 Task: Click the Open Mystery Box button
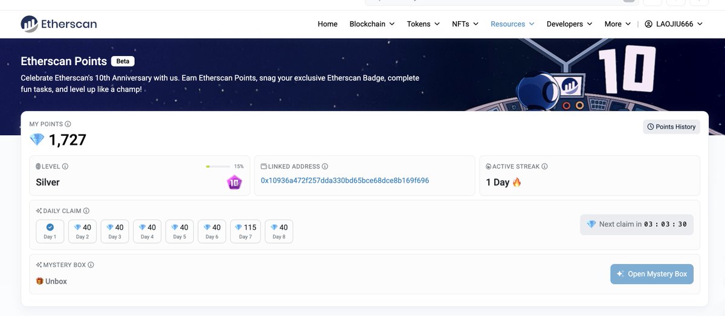tap(652, 274)
